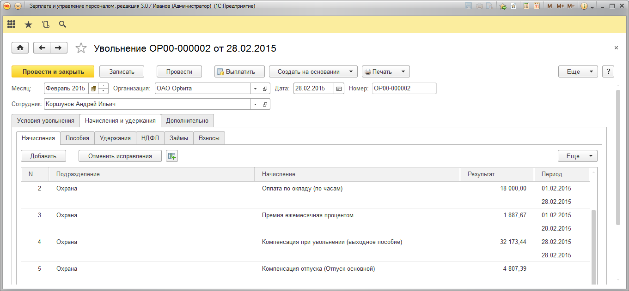Screen dimensions: 629x291
Task: Open the top Еще menu
Action: (x=578, y=71)
